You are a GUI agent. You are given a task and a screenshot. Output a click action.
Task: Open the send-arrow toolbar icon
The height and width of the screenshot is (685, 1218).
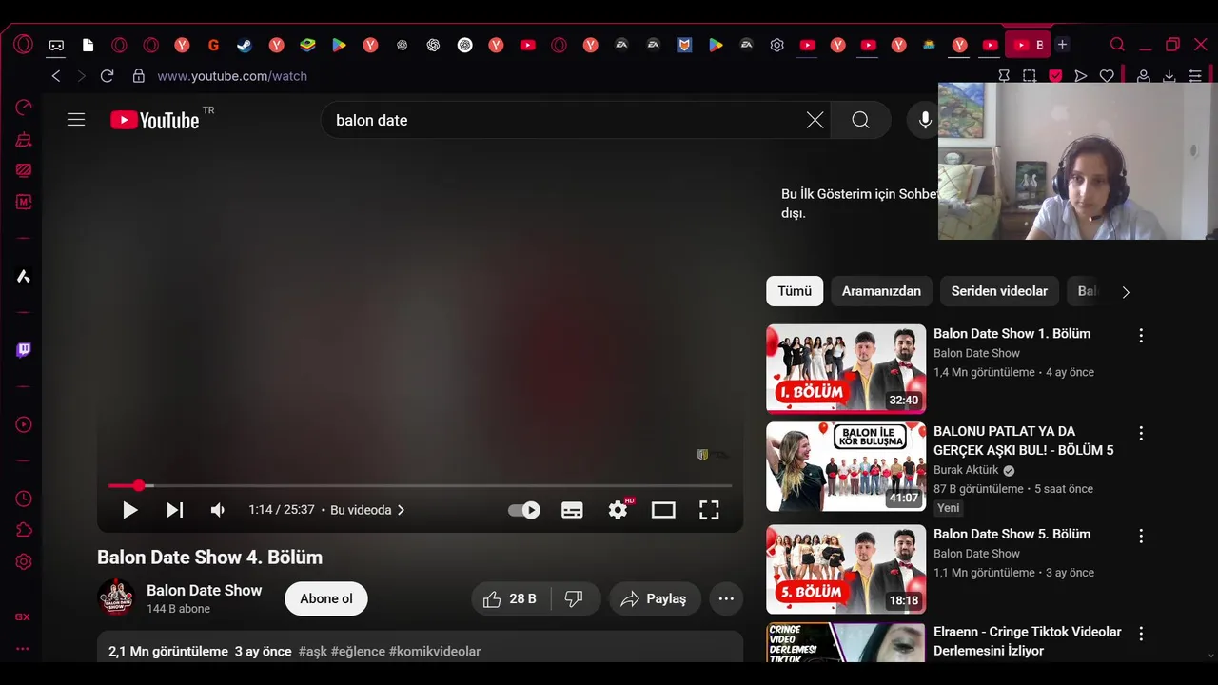coord(1081,76)
